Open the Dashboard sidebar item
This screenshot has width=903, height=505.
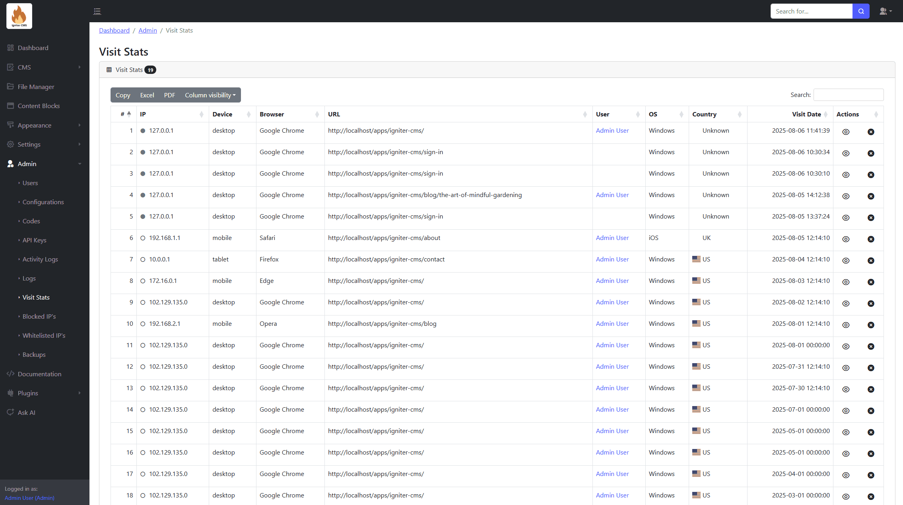coord(33,48)
